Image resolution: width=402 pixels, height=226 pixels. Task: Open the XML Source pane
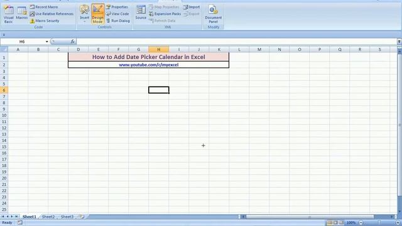[141, 13]
